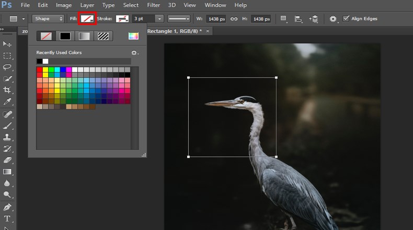Select the Rectangular Marquee tool
This screenshot has height=230, width=413.
[x=7, y=56]
